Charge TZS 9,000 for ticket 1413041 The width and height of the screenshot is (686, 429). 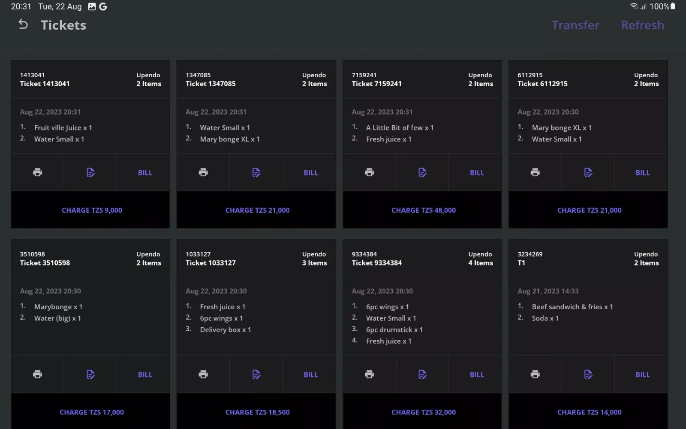[92, 210]
